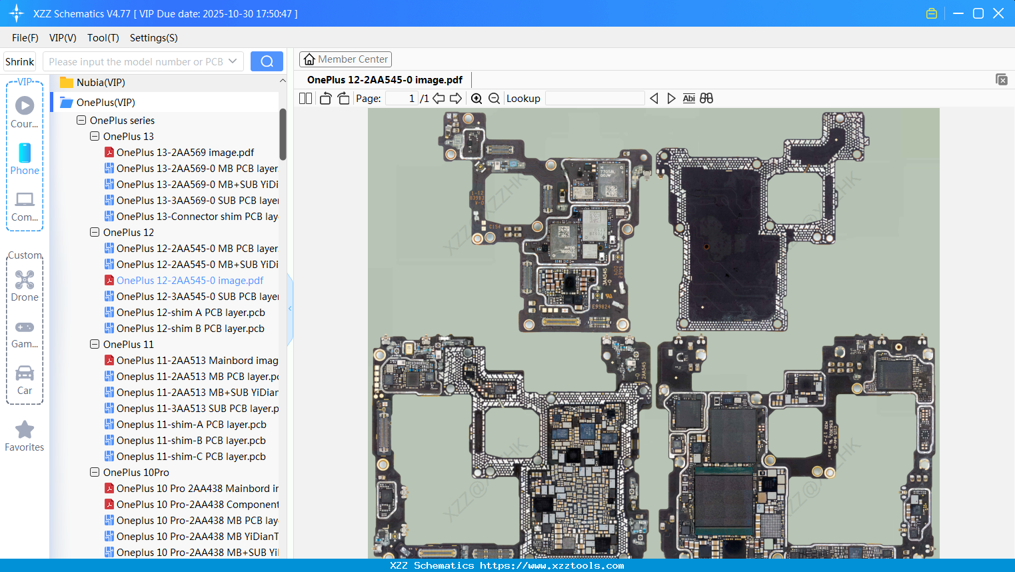Rotate the PDF page clockwise

click(x=342, y=98)
